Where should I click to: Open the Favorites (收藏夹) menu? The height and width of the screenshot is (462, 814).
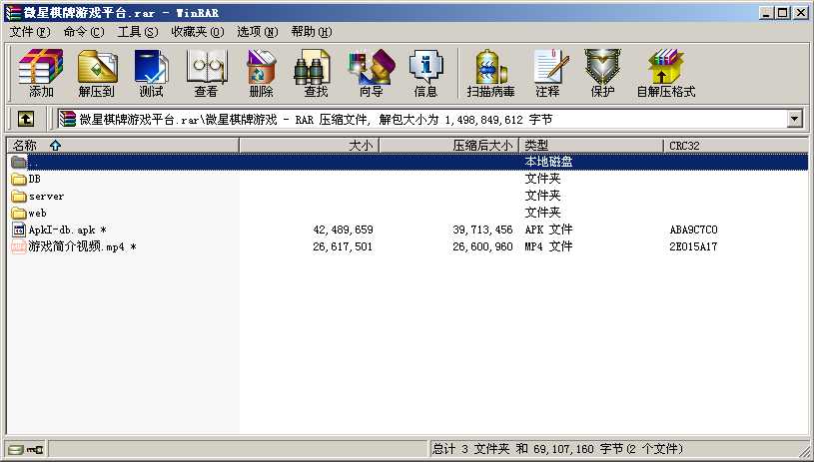(198, 32)
